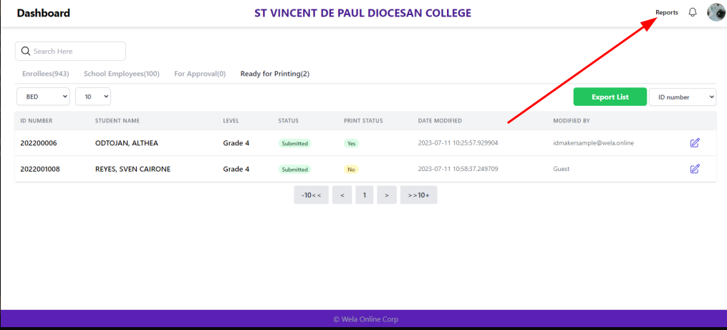Open the user profile avatar
The image size is (727, 330).
point(716,12)
